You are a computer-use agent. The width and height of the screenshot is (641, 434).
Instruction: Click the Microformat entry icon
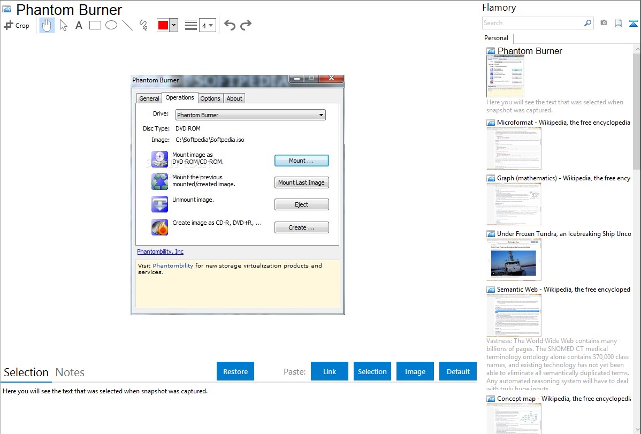[491, 123]
